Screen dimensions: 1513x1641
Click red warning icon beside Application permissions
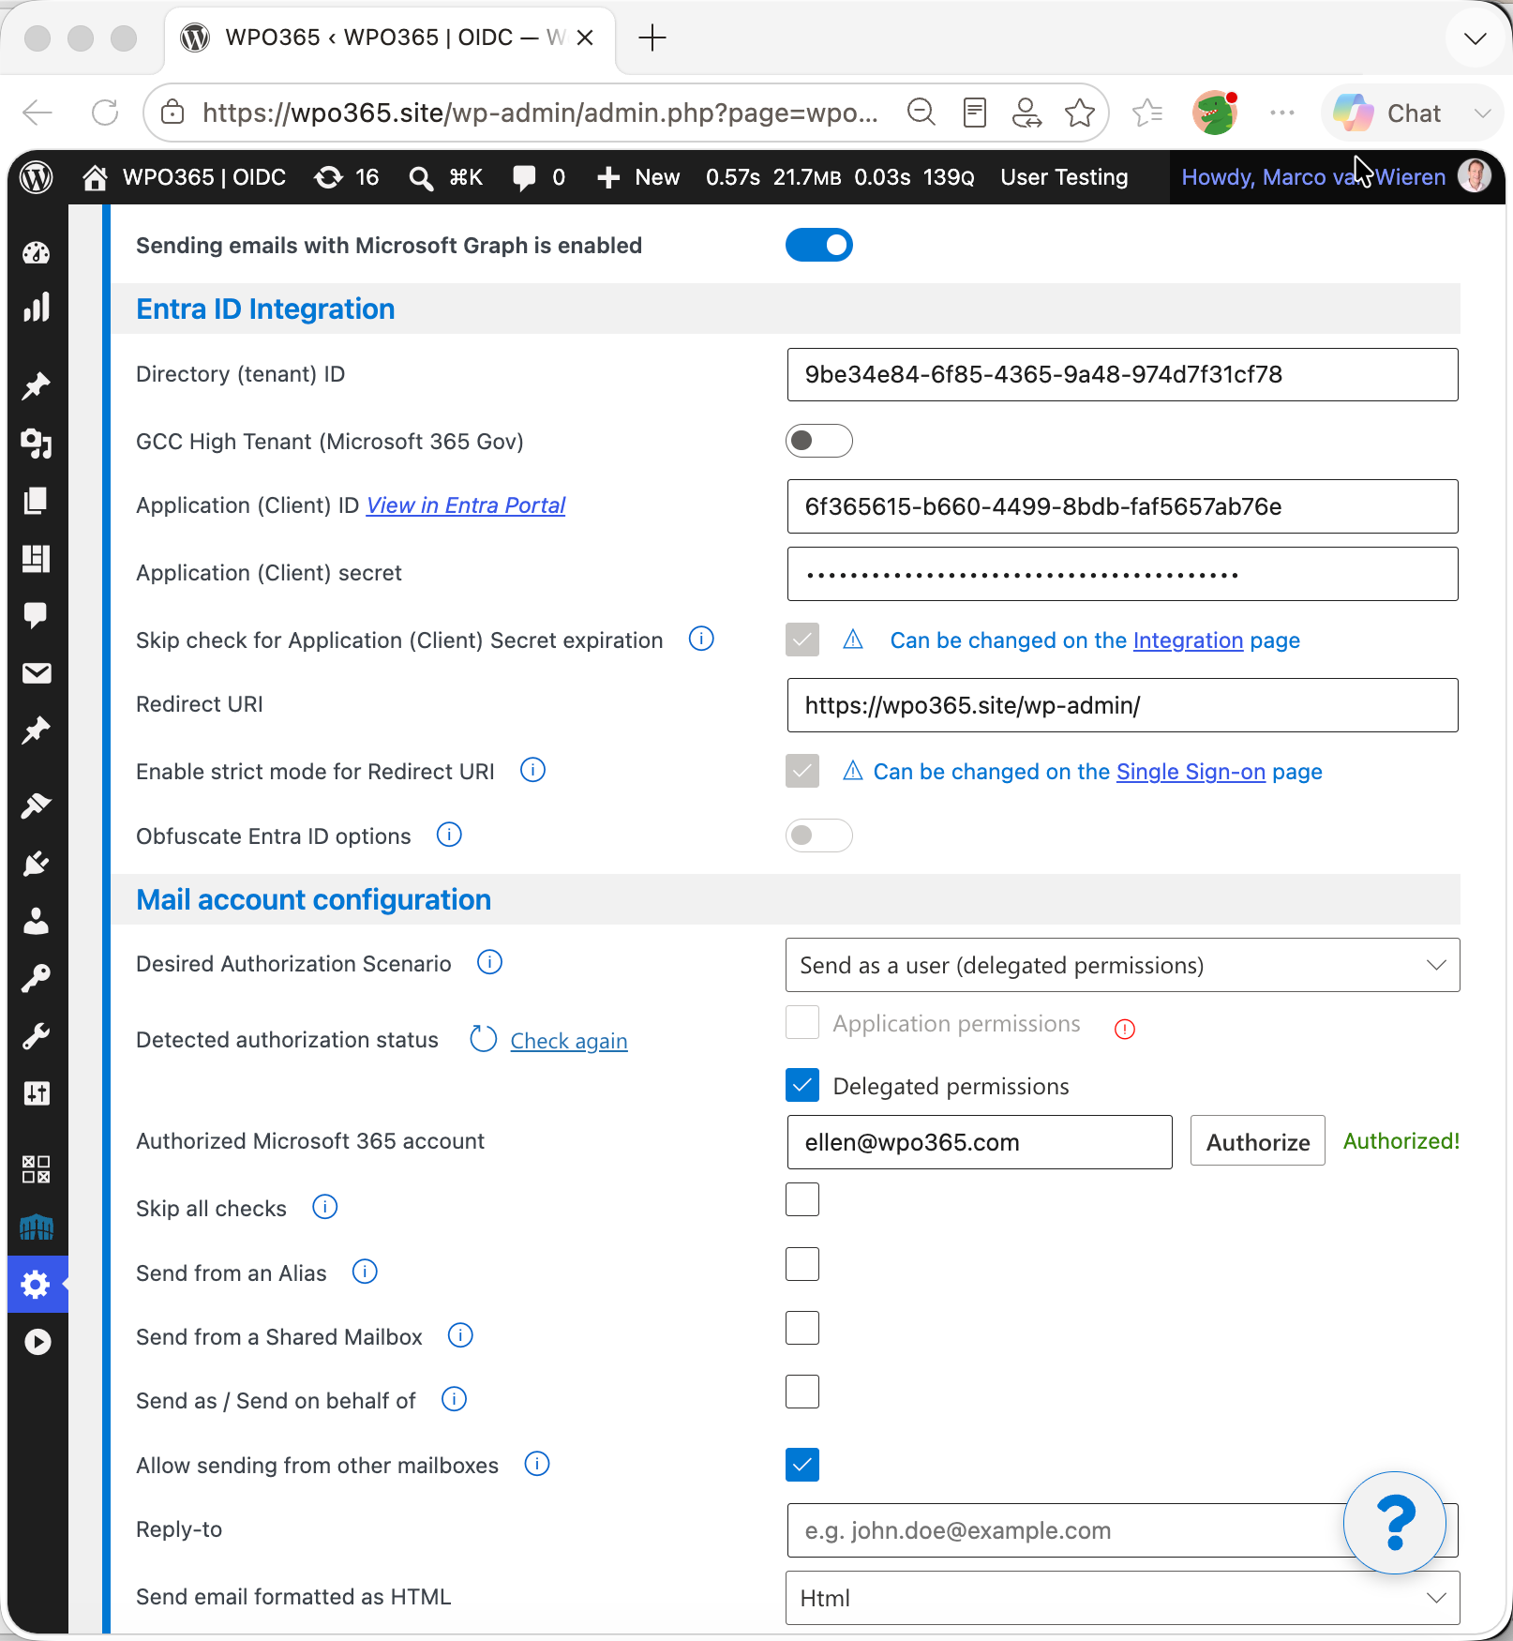click(x=1125, y=1029)
